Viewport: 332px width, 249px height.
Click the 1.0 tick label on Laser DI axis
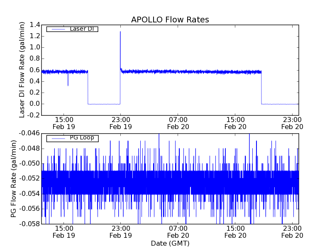[35, 47]
